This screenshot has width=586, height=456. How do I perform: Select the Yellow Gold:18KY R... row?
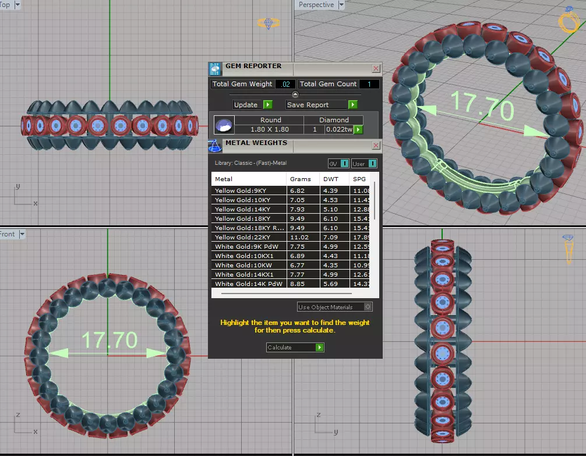tap(291, 228)
